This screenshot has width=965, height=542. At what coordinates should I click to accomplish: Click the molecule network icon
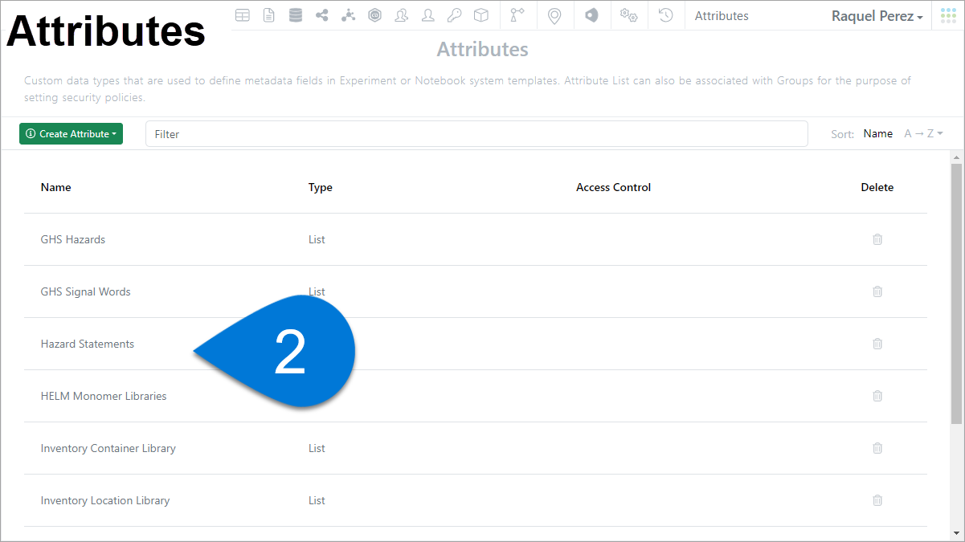(x=348, y=15)
